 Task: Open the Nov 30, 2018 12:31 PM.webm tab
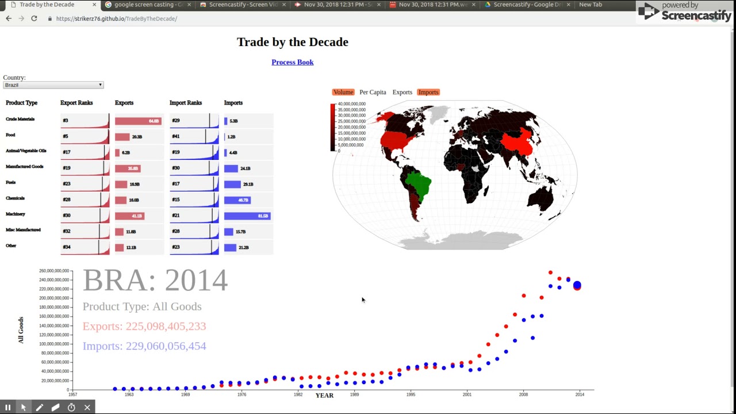tap(433, 5)
